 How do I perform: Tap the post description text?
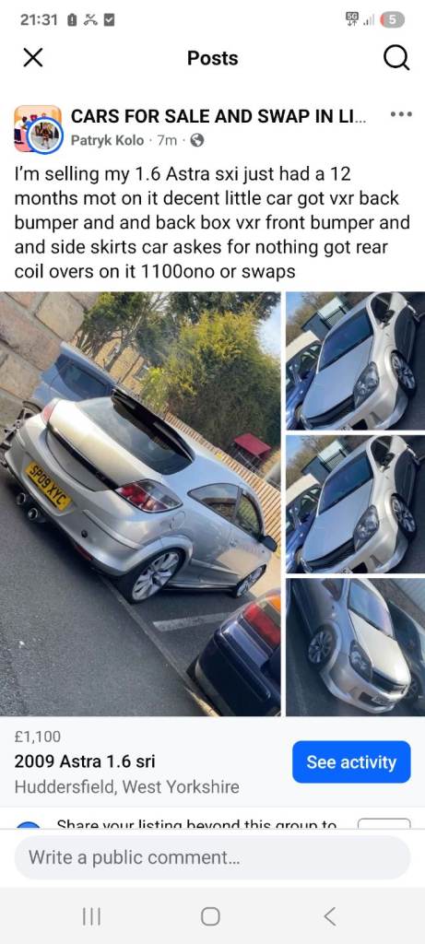click(x=212, y=223)
